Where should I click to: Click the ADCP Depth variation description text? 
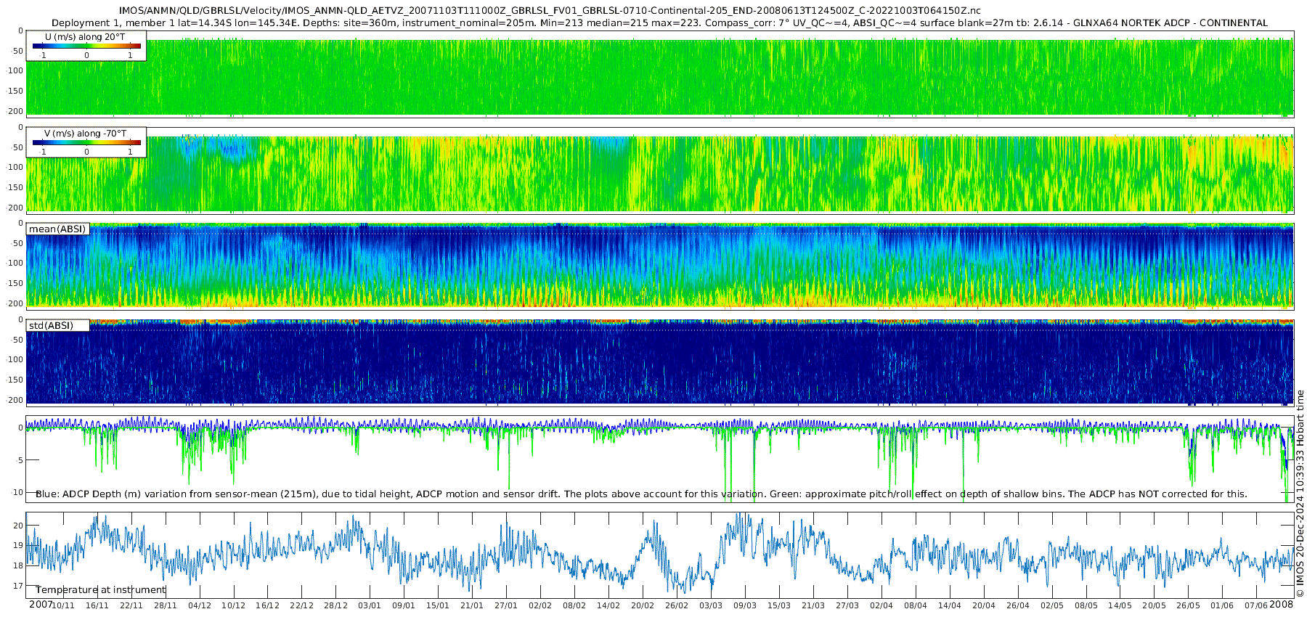(641, 494)
